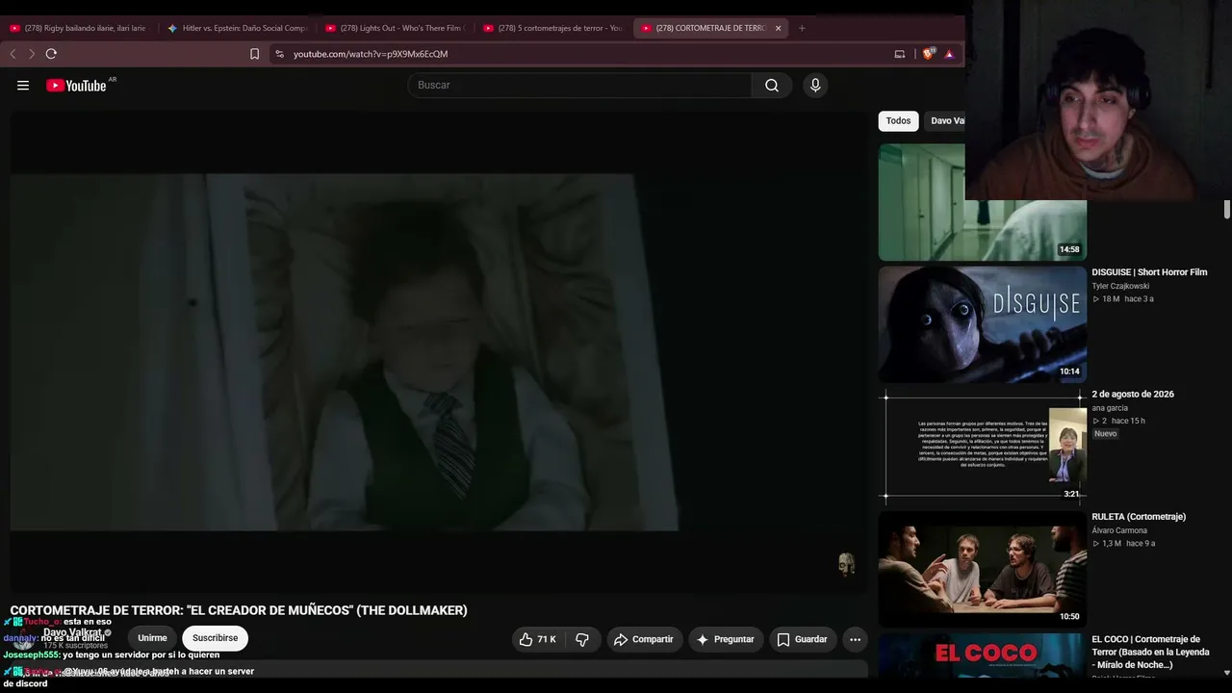The height and width of the screenshot is (693, 1232).
Task: Go to the YouTube home logo
Action: tap(76, 86)
